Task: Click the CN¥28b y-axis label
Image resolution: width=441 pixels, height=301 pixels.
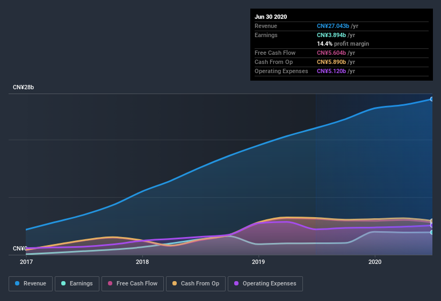Action: (23, 87)
